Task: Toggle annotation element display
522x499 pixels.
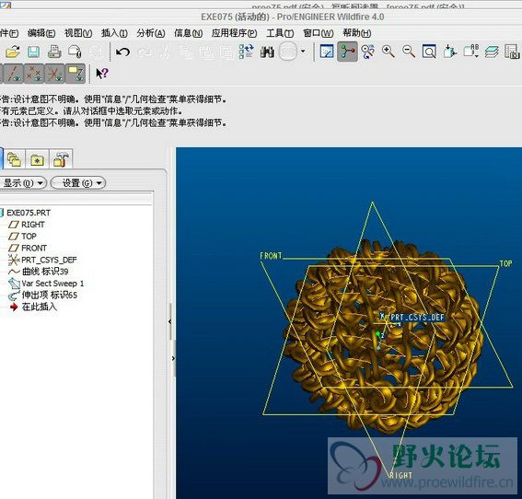Action: coord(75,74)
